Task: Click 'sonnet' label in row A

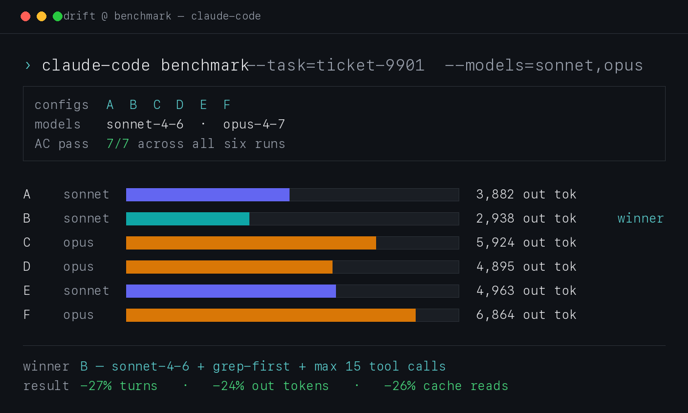Action: (x=87, y=194)
